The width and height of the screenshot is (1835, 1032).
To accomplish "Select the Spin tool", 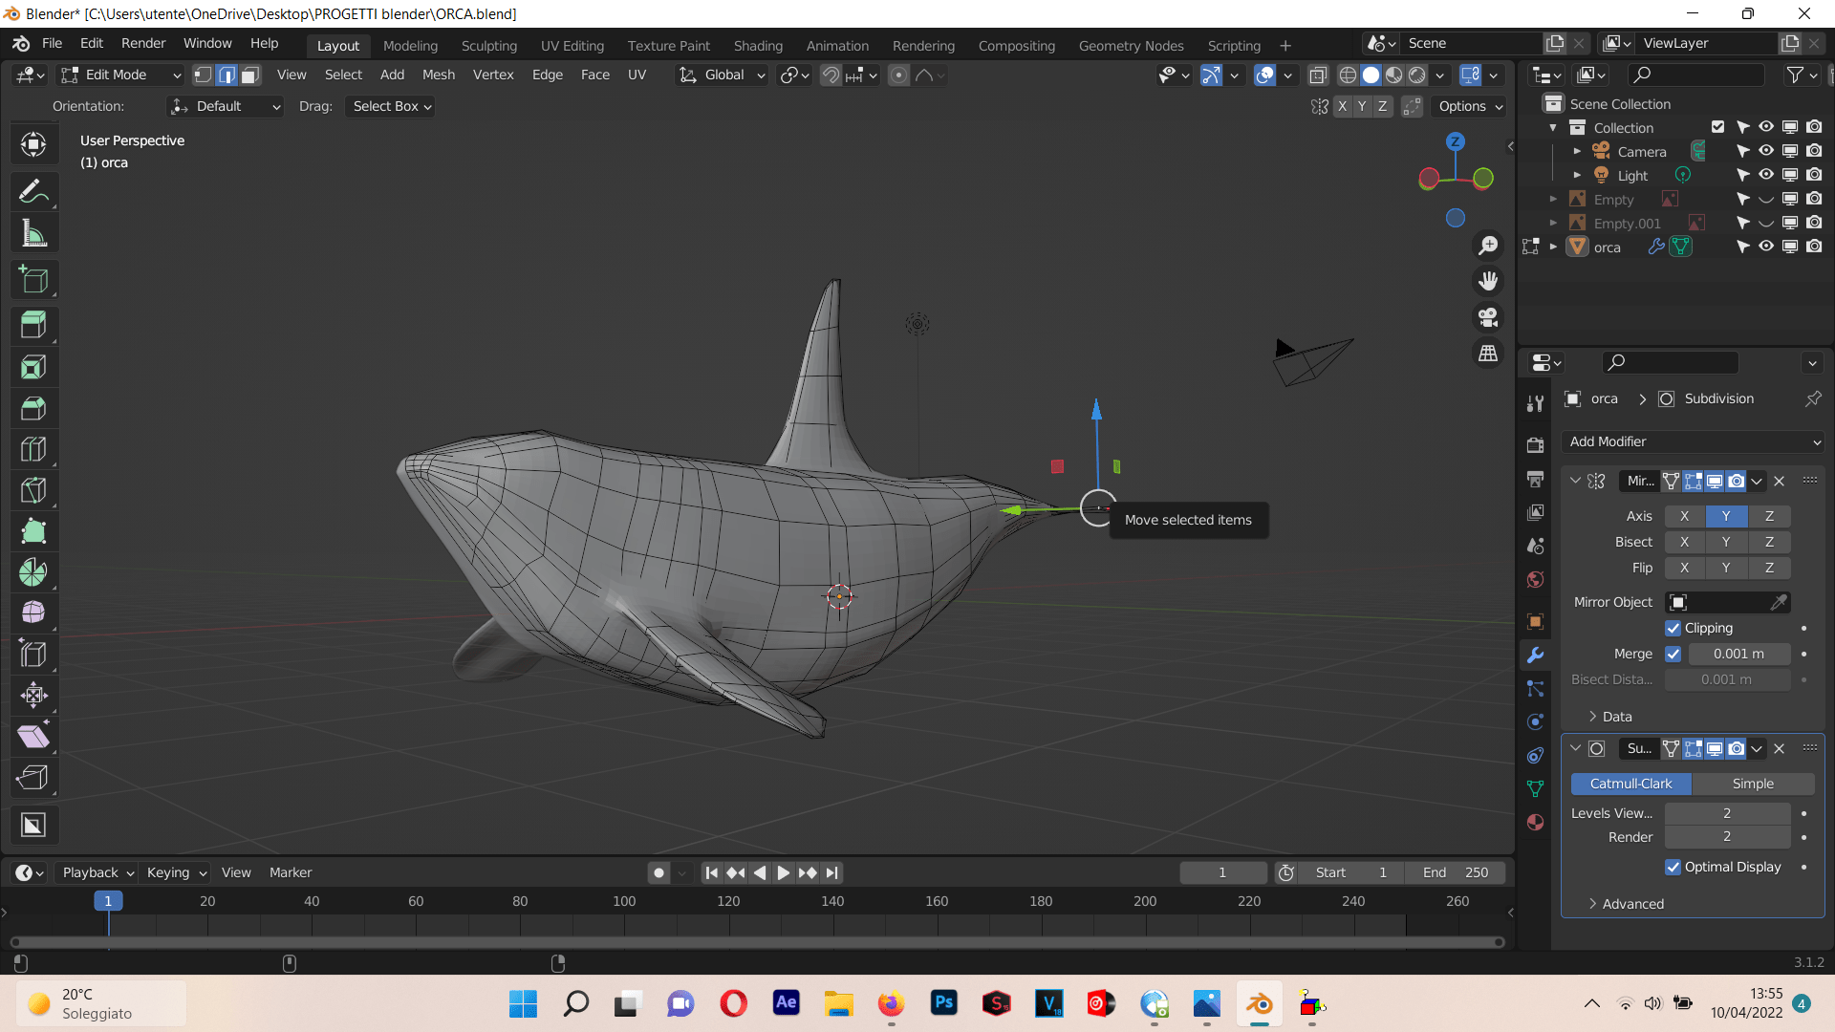I will pos(33,572).
